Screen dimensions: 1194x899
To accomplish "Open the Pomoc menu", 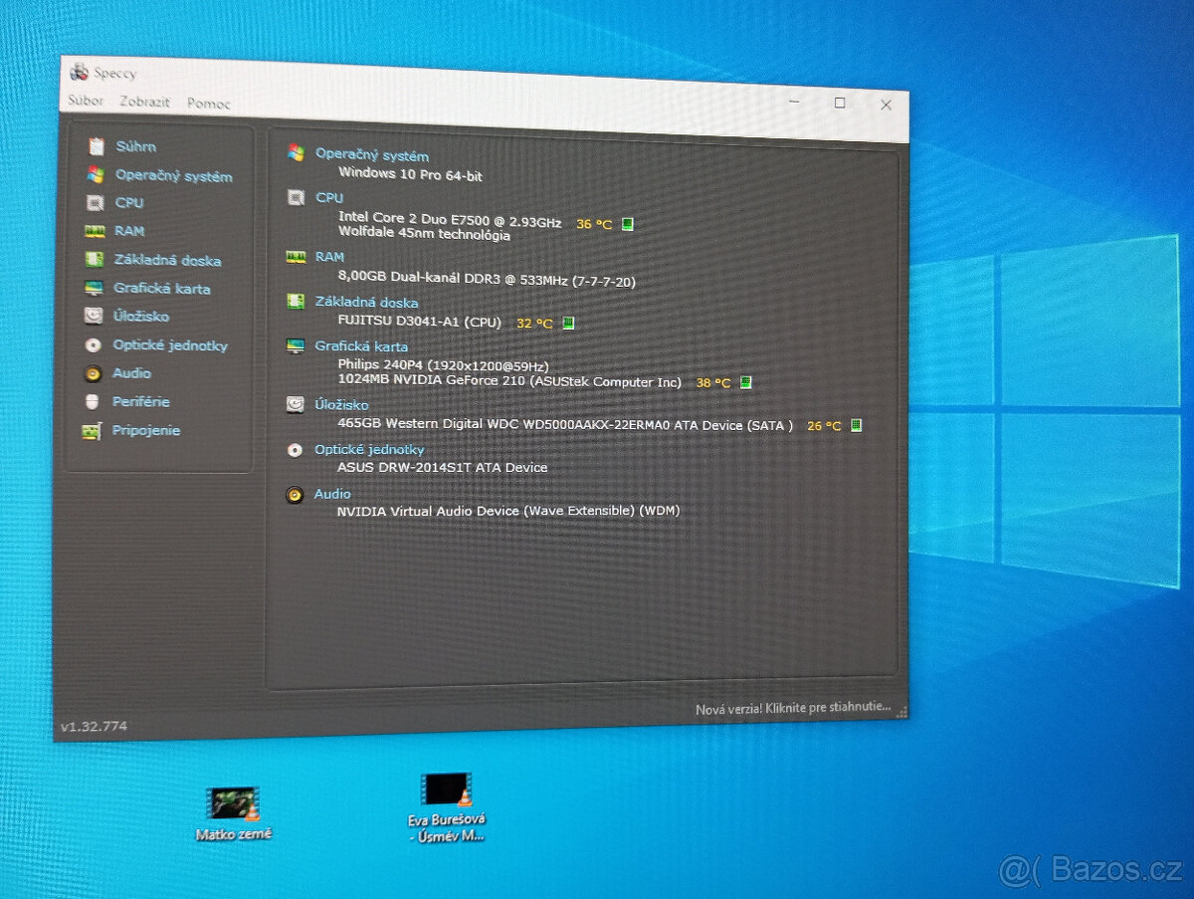I will click(209, 104).
